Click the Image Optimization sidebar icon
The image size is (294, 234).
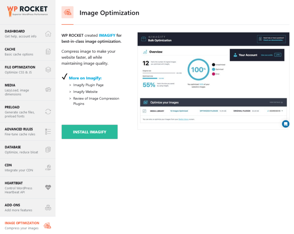pos(47,226)
